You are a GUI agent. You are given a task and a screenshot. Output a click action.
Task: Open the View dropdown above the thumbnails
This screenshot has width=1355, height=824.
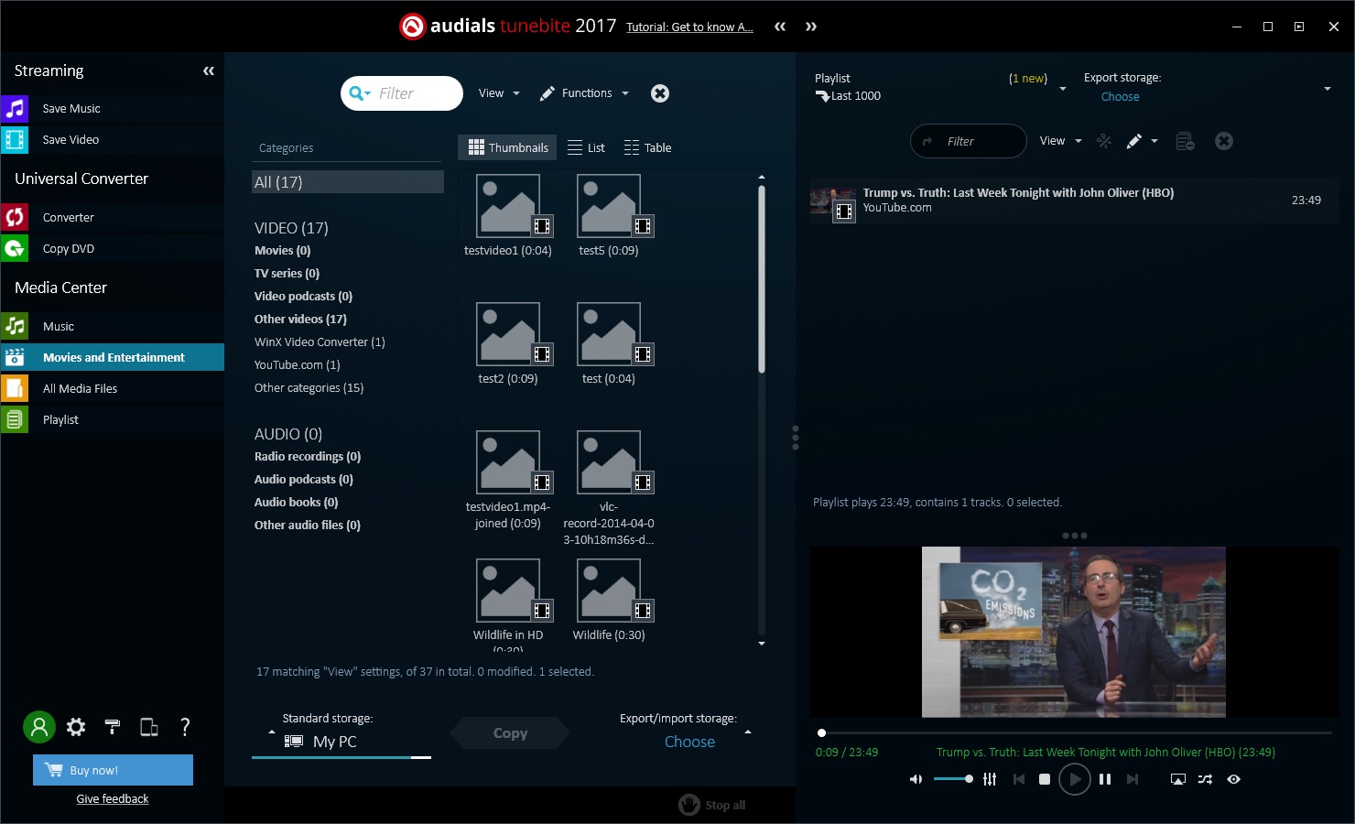pyautogui.click(x=497, y=92)
